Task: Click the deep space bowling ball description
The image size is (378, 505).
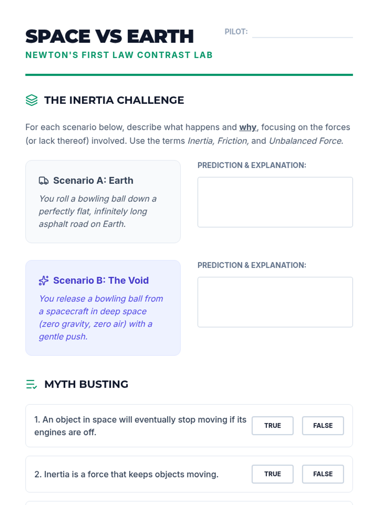Action: (101, 317)
